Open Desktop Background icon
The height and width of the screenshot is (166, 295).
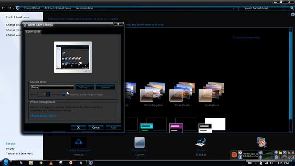click(x=79, y=142)
